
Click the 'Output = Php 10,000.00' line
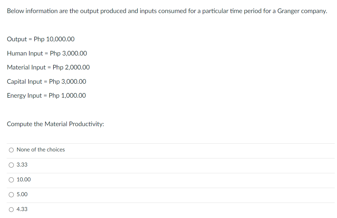[x=41, y=39]
